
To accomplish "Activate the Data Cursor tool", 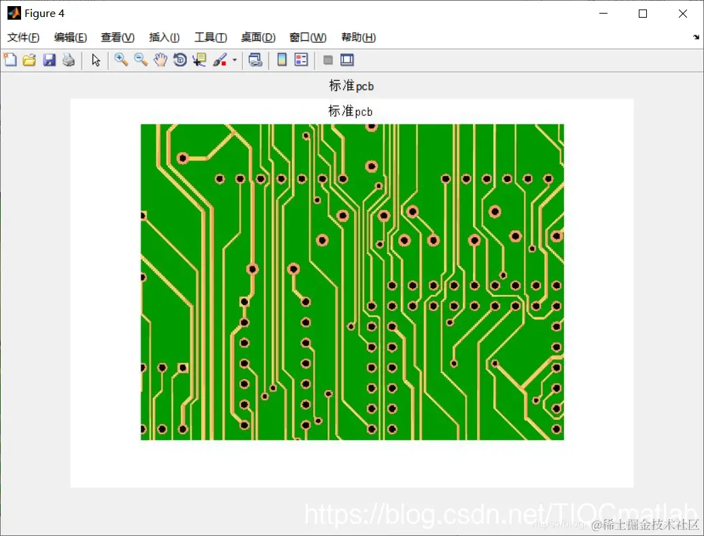I will tap(198, 60).
